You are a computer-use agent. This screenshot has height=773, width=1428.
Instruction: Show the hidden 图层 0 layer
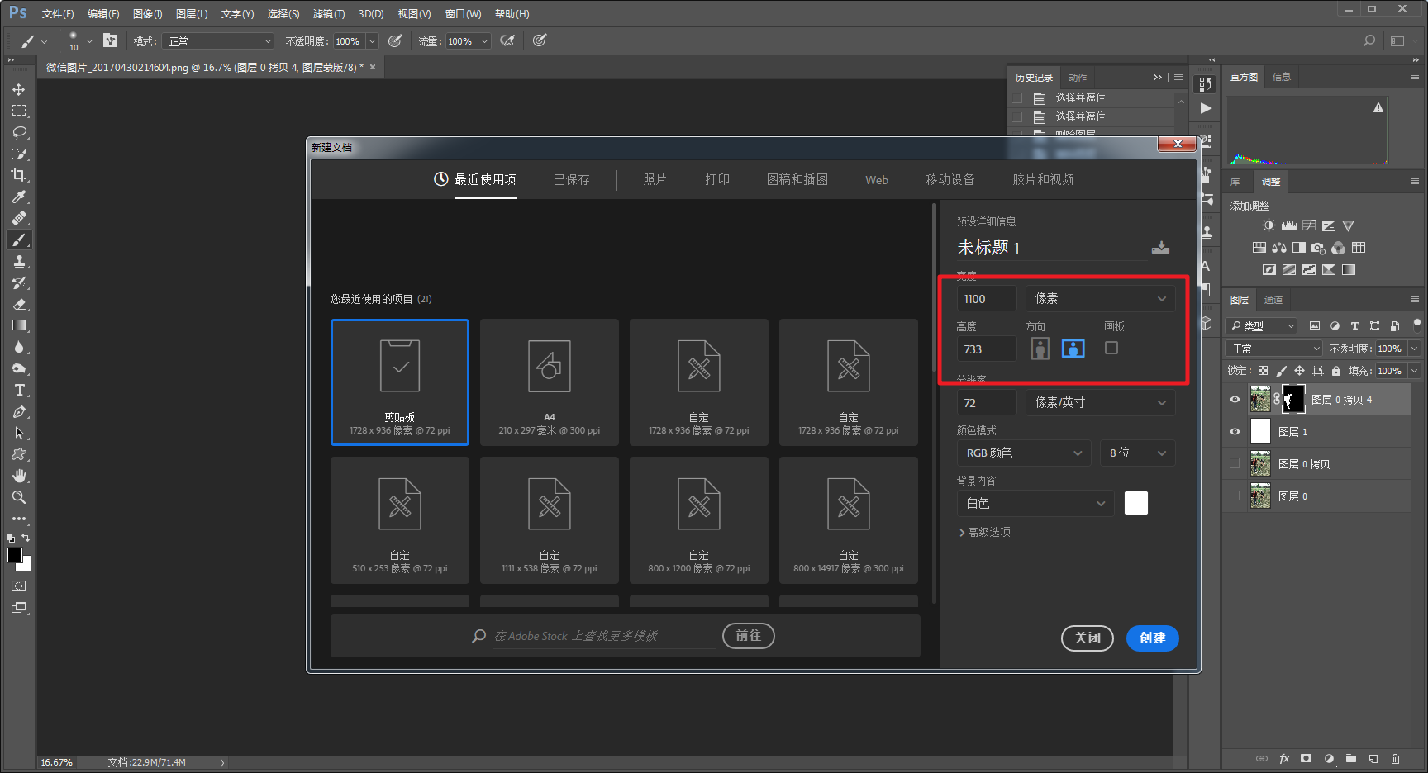pos(1235,496)
